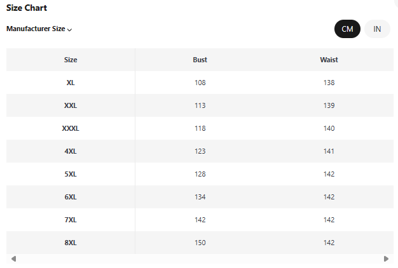This screenshot has width=398, height=268.
Task: Switch units to IN
Action: (377, 29)
